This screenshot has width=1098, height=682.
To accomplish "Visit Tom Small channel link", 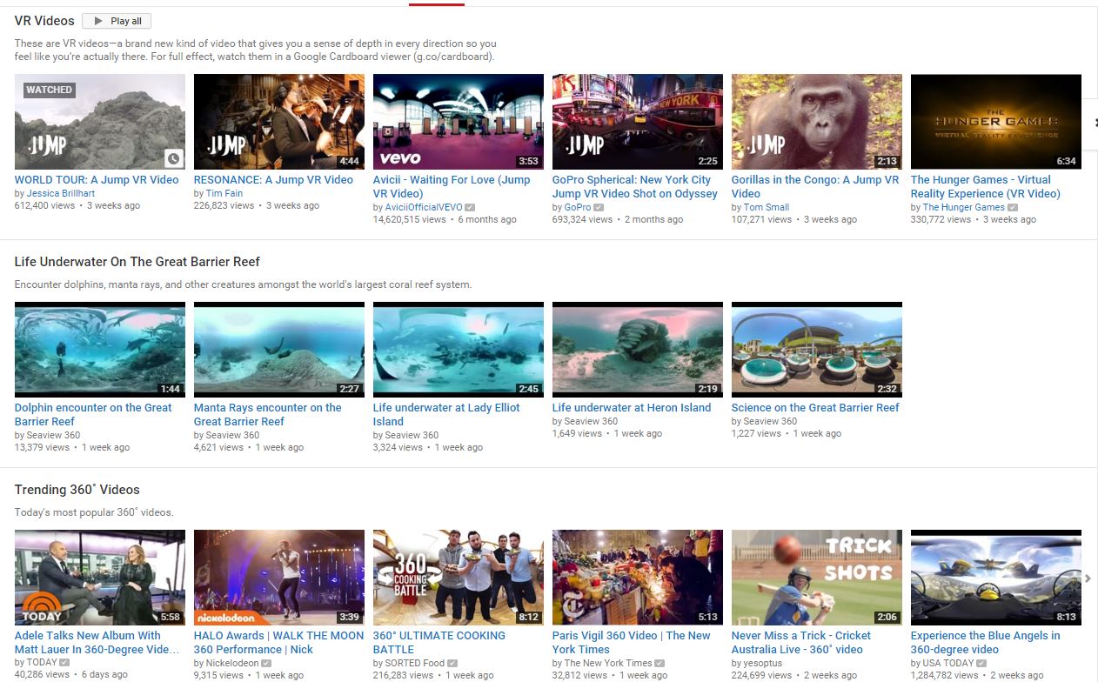I will (x=767, y=207).
